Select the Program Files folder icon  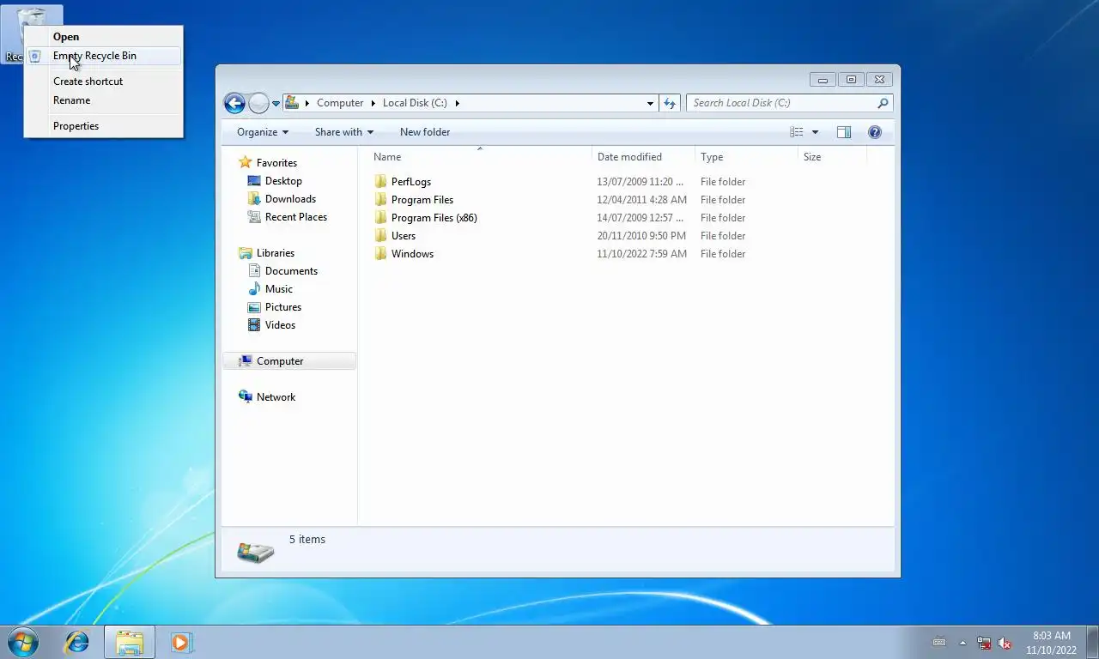click(381, 200)
